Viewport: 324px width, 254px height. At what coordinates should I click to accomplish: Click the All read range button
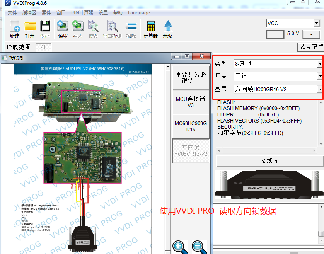43,47
